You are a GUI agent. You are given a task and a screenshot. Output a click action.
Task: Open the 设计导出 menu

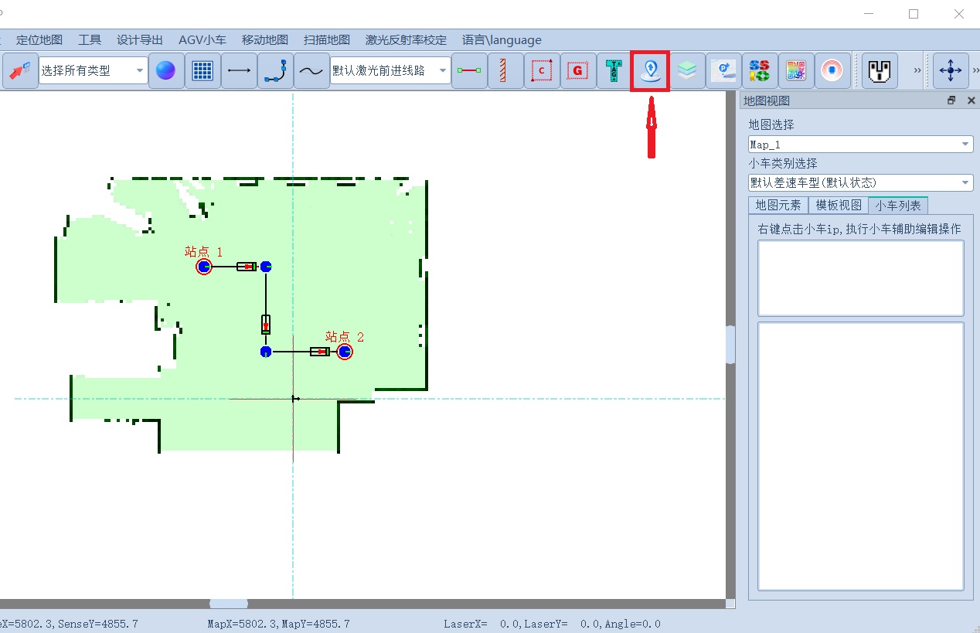click(140, 40)
